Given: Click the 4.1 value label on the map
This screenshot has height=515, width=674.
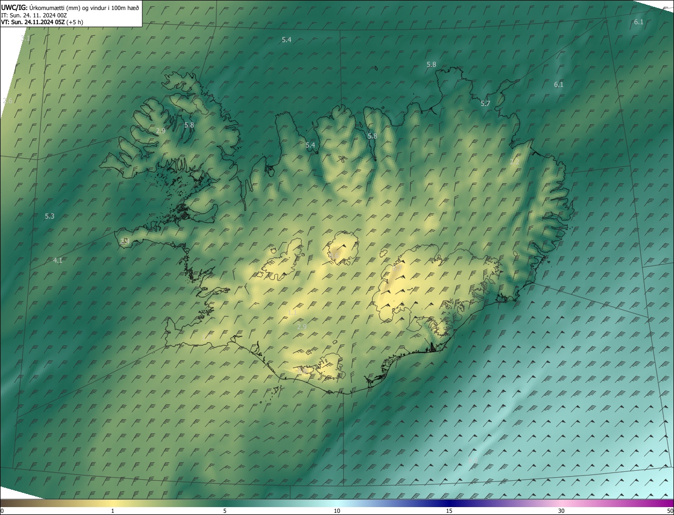Looking at the screenshot, I should coord(58,261).
